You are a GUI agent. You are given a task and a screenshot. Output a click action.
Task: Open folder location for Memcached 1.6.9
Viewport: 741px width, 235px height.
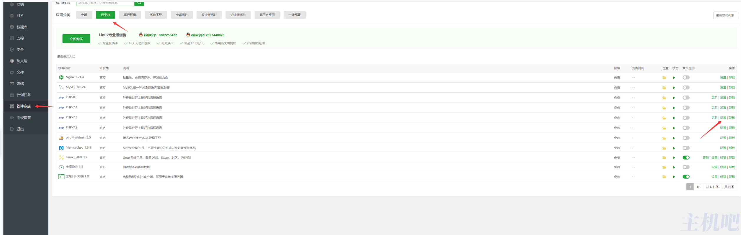664,148
